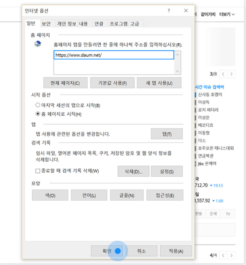Open 더보기 dropdown on Daum page
The height and width of the screenshot is (265, 246).
[227, 15]
